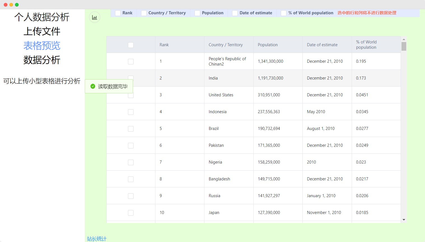Click the Rank column header
425x242 pixels.
[x=180, y=45]
